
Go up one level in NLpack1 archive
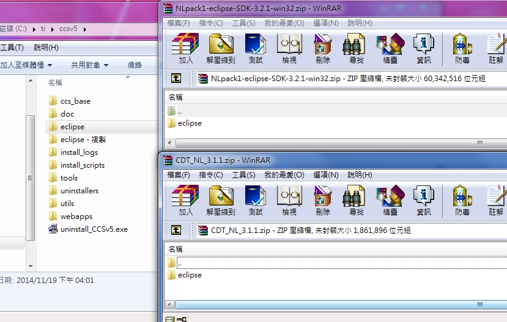coord(176,78)
